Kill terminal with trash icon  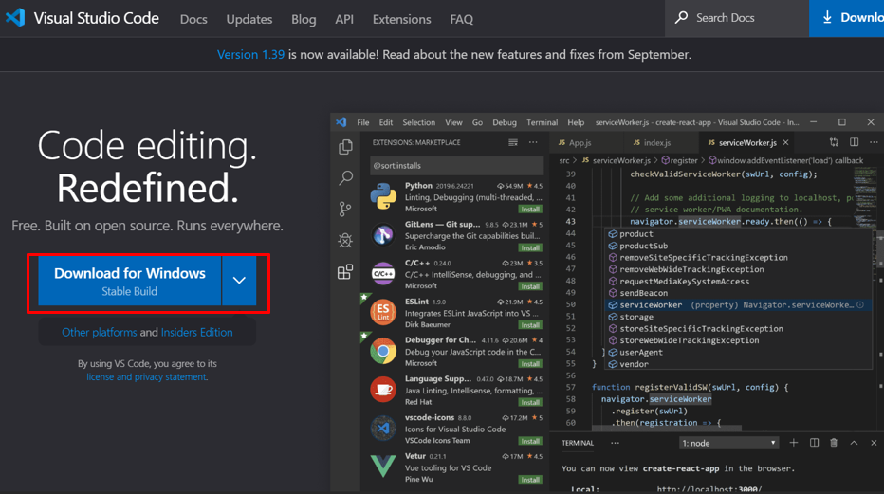(x=834, y=443)
